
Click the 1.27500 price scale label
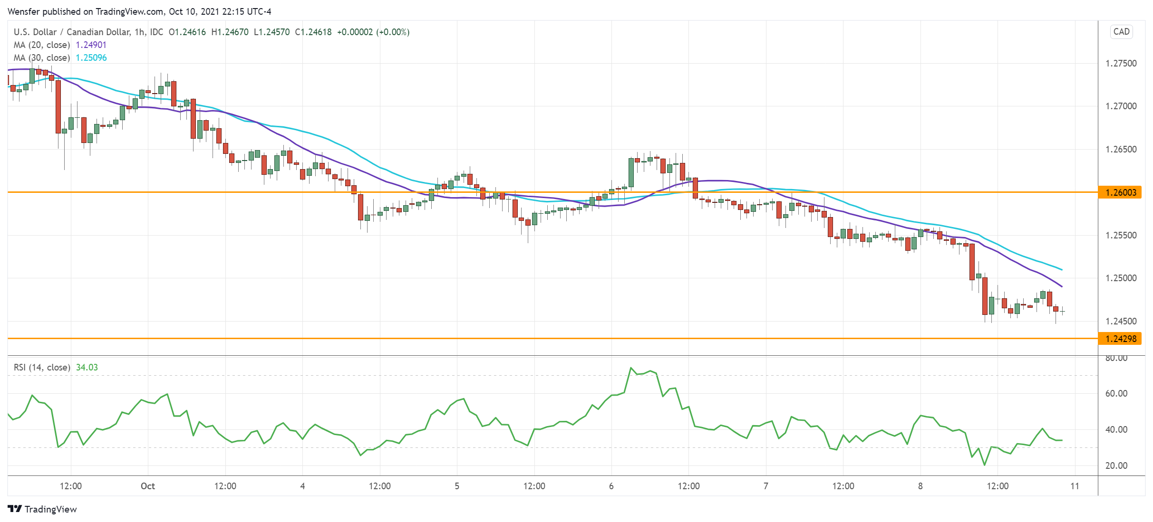pyautogui.click(x=1121, y=64)
